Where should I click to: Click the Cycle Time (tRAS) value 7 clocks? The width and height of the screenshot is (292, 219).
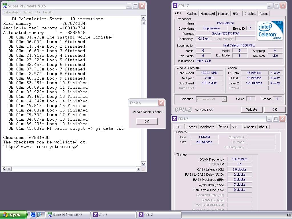point(240,184)
